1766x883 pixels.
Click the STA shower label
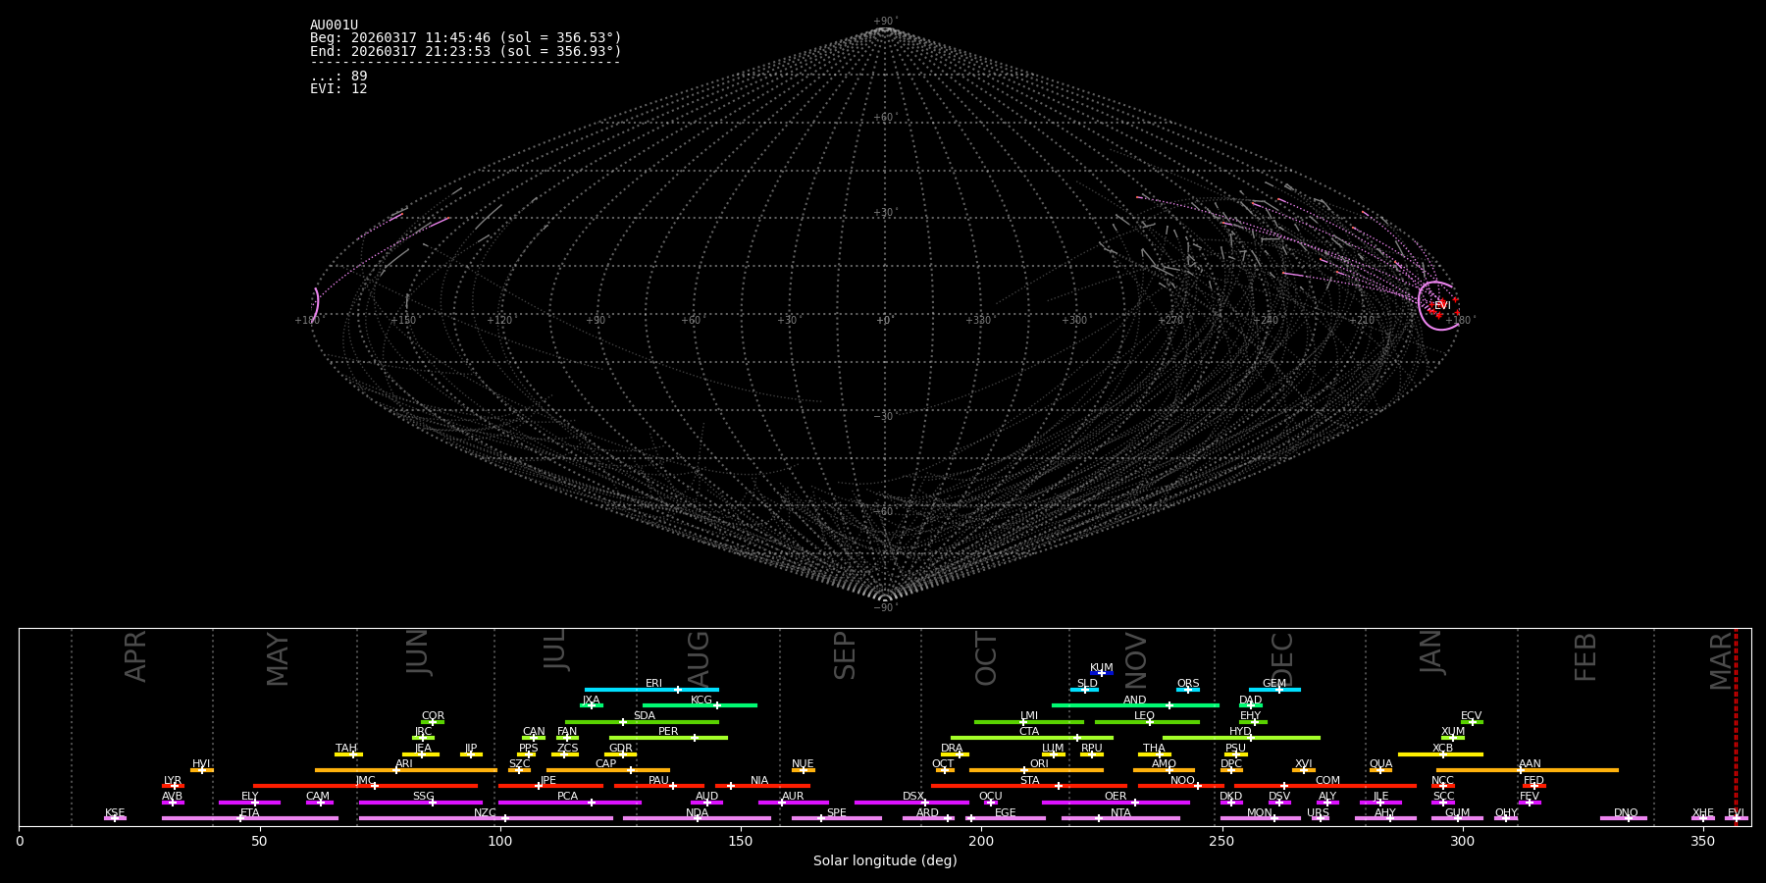point(1029,781)
